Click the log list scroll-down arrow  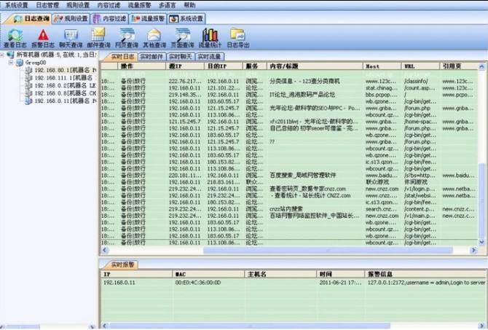[x=481, y=242]
